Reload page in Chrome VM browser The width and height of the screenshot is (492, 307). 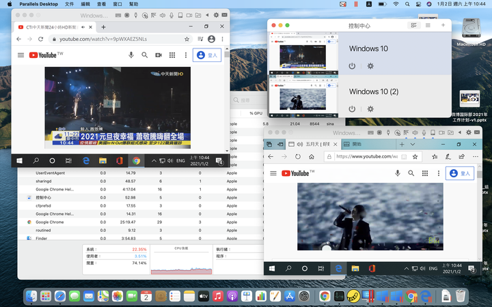pyautogui.click(x=40, y=39)
